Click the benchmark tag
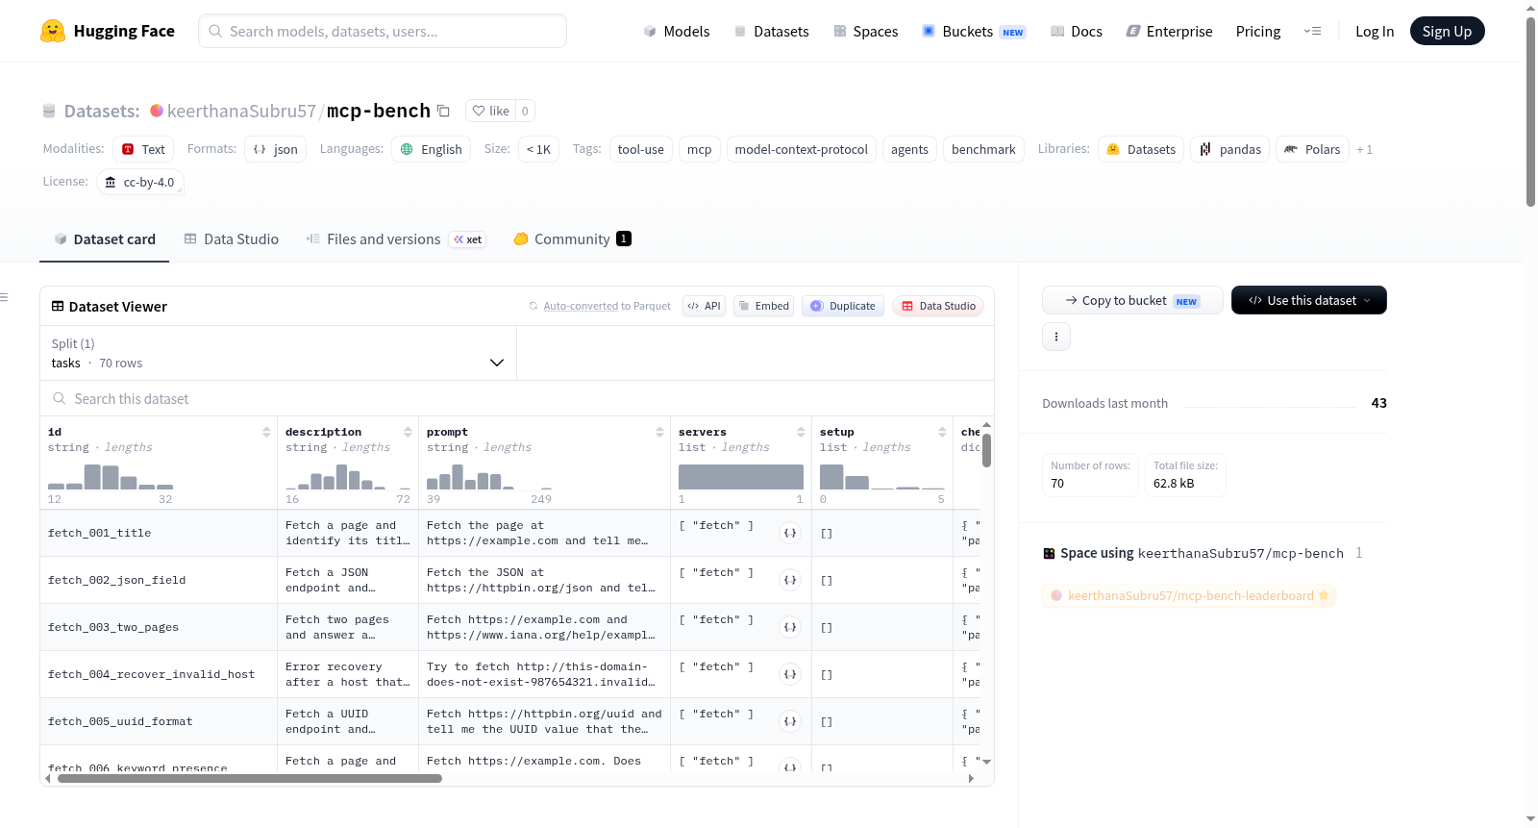Image resolution: width=1538 pixels, height=828 pixels. tap(983, 149)
